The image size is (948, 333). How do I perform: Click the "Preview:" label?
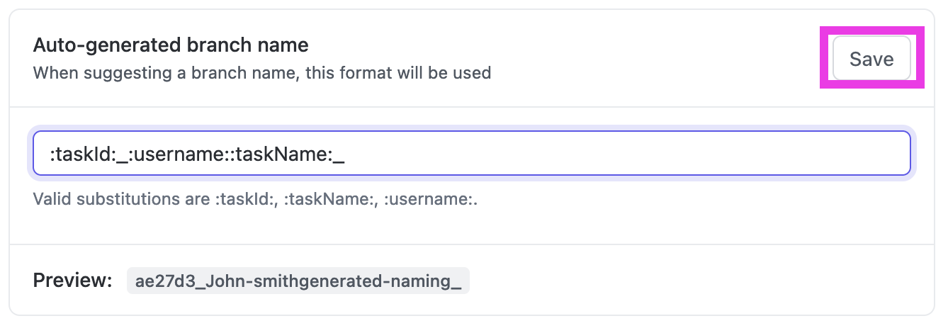tap(73, 280)
